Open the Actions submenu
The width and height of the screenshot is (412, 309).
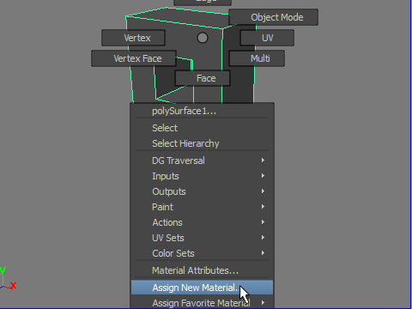[202, 222]
